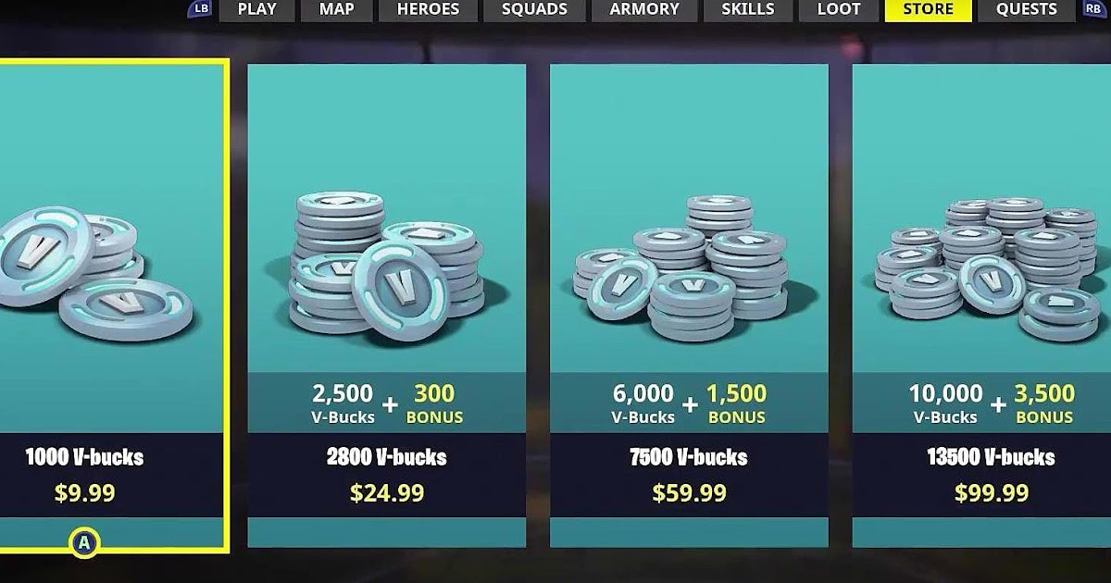The width and height of the screenshot is (1111, 583).
Task: Select the $9.99 price label
Action: coord(84,493)
